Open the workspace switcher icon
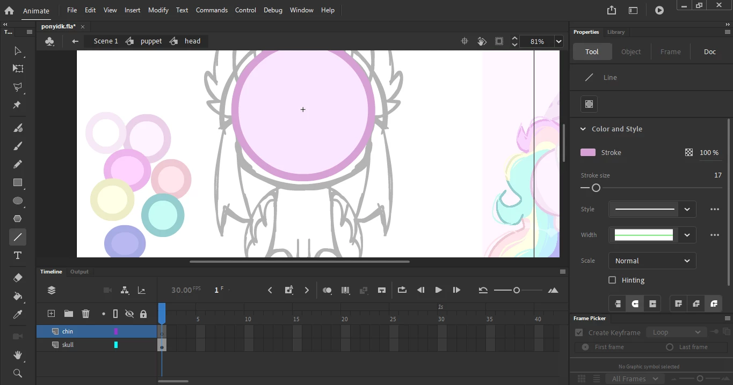Viewport: 733px width, 385px height. coord(633,10)
